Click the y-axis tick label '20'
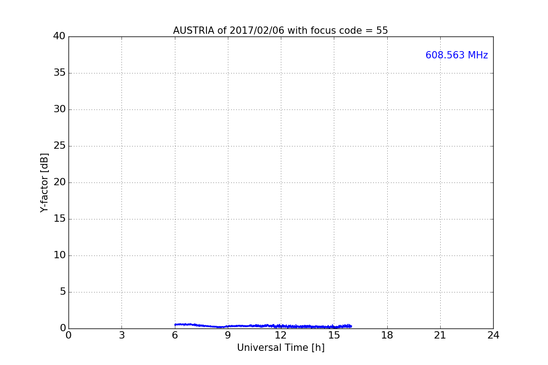Viewport: 548px width, 365px height. pyautogui.click(x=59, y=182)
